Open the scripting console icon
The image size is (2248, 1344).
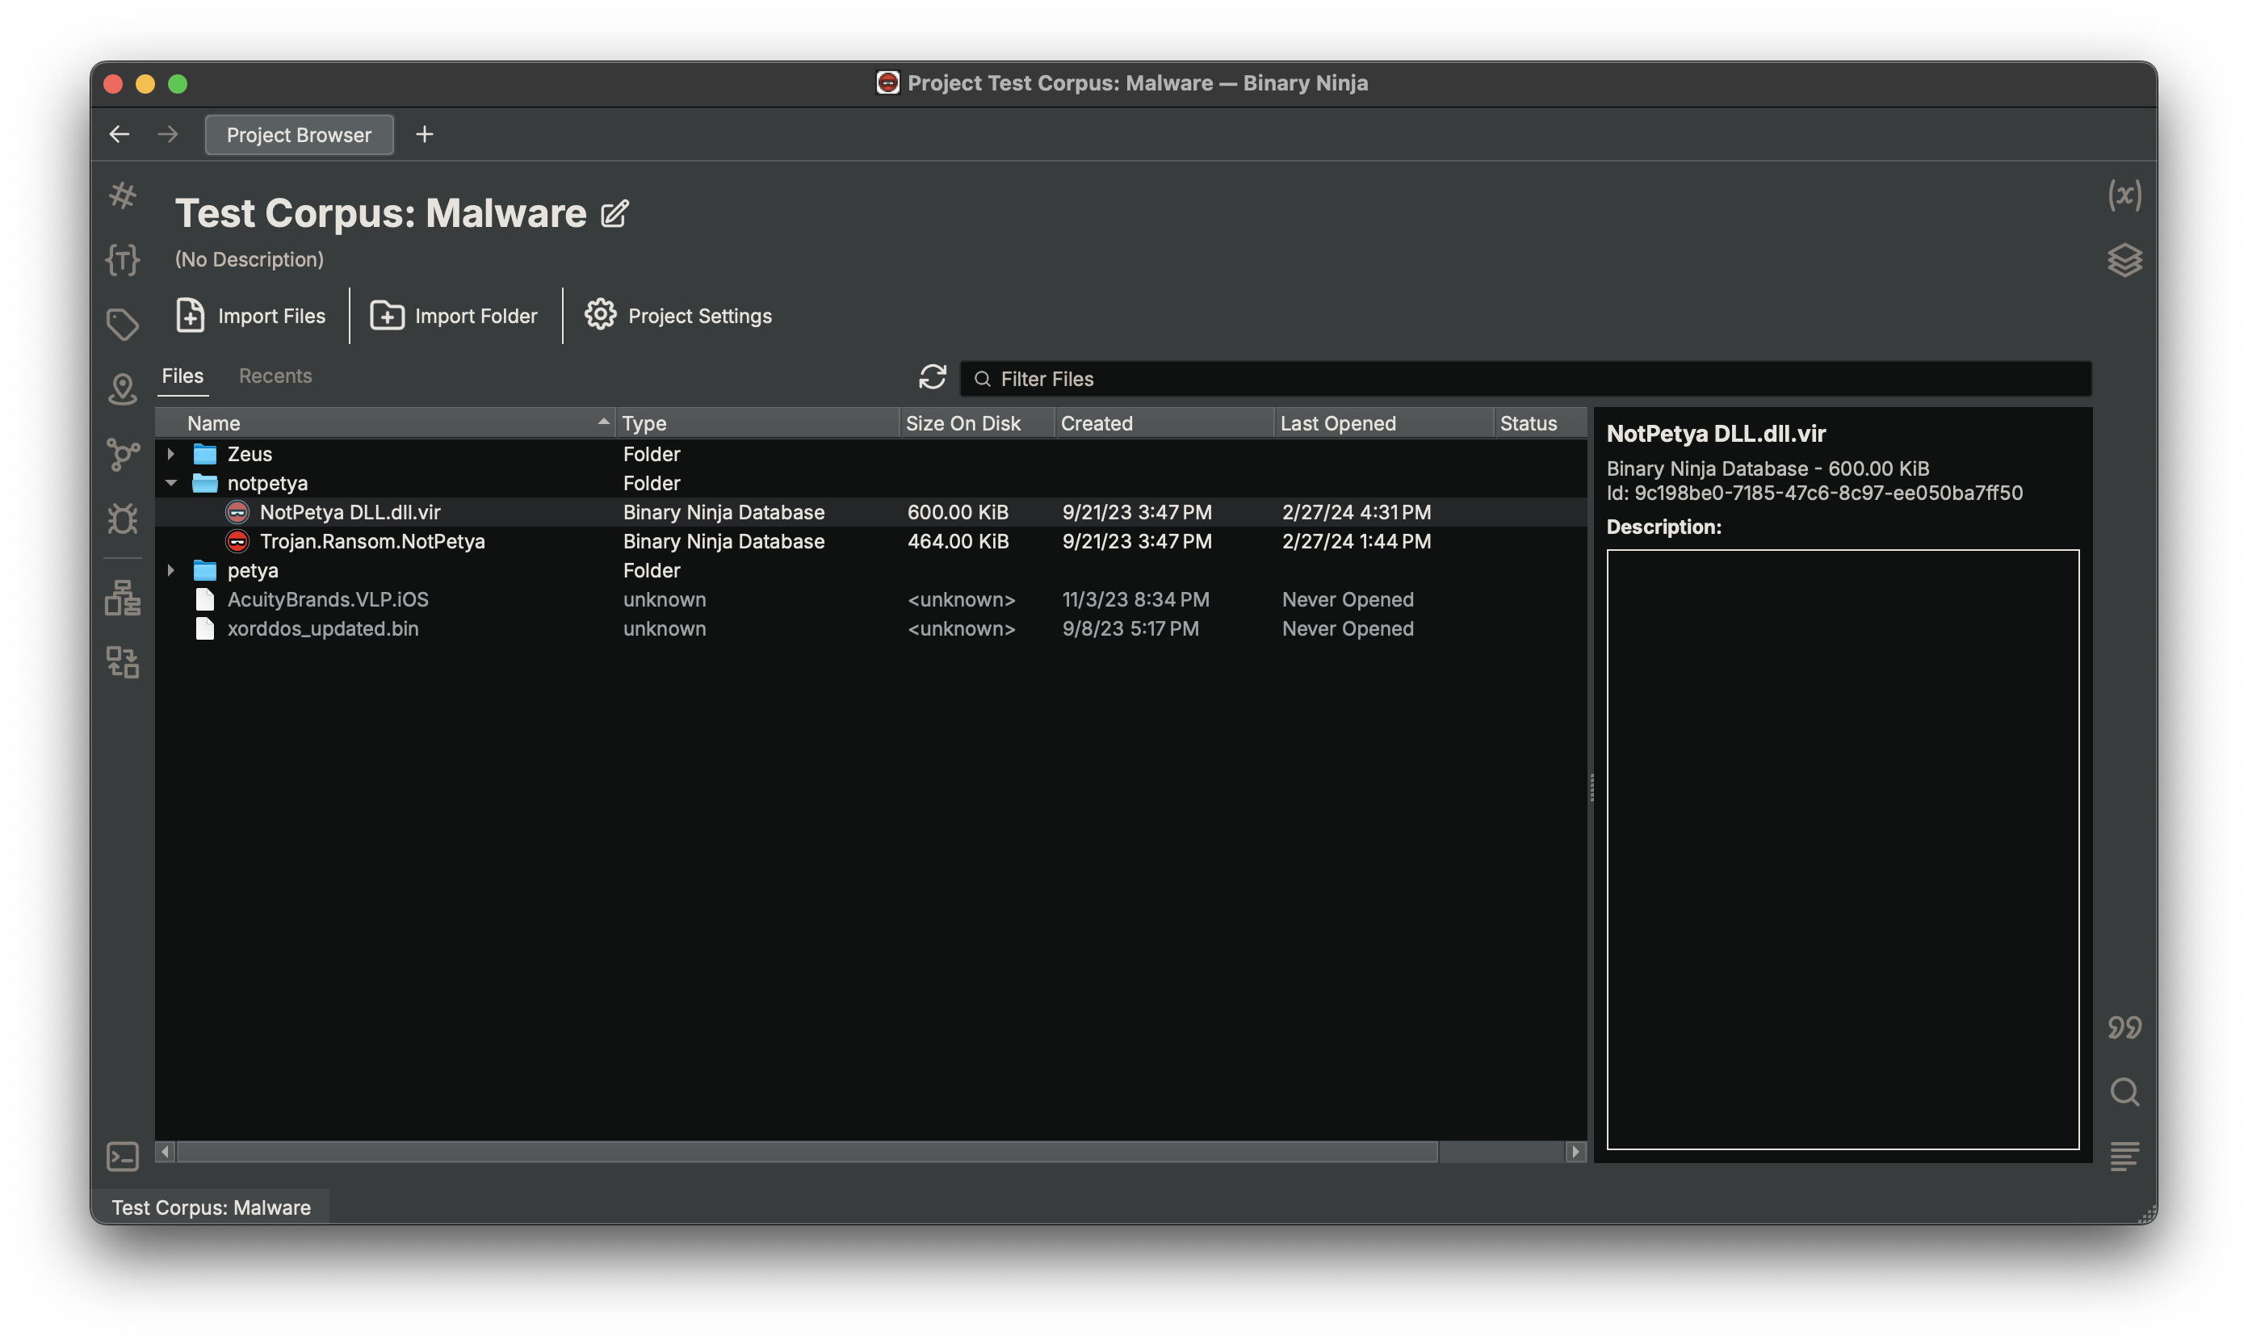point(122,1157)
